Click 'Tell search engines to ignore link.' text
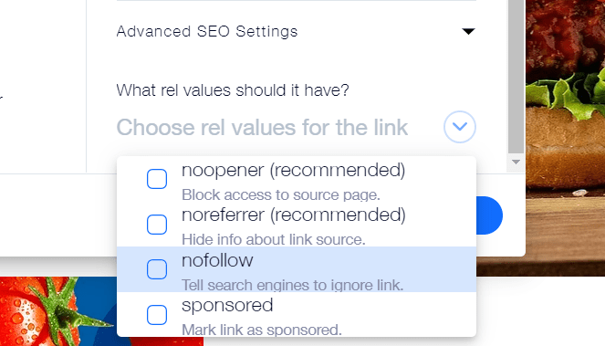This screenshot has width=605, height=346. pyautogui.click(x=293, y=285)
